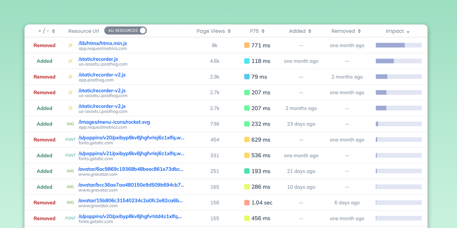Click the 156 page views value
Image resolution: width=457 pixels, height=228 pixels.
[x=215, y=203]
